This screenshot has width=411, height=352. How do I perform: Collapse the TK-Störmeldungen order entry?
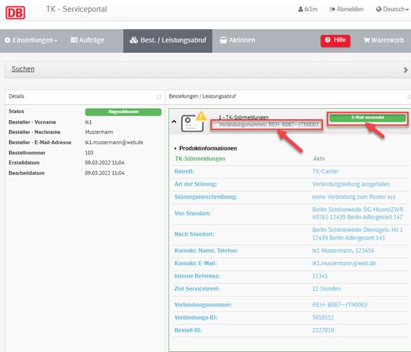point(174,122)
